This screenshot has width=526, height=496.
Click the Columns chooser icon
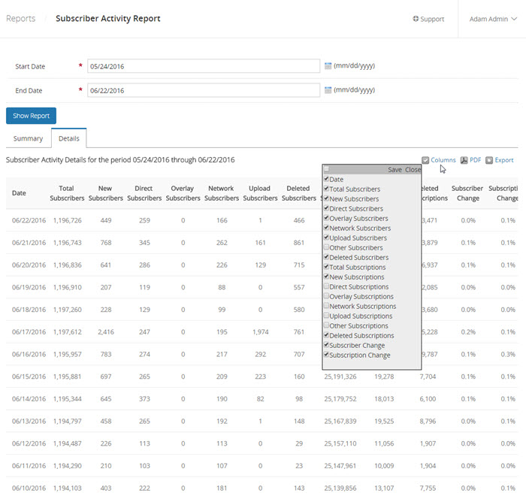point(425,160)
